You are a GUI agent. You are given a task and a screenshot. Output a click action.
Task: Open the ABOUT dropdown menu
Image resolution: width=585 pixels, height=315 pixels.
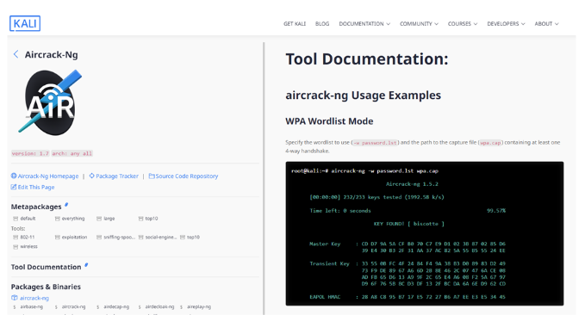pyautogui.click(x=546, y=24)
